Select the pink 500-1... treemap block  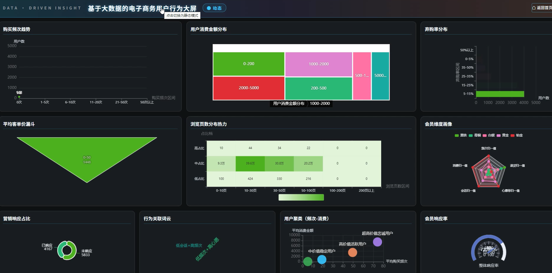click(x=362, y=76)
